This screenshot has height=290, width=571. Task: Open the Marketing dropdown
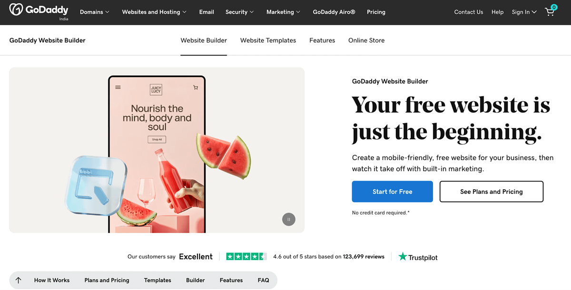pos(283,12)
